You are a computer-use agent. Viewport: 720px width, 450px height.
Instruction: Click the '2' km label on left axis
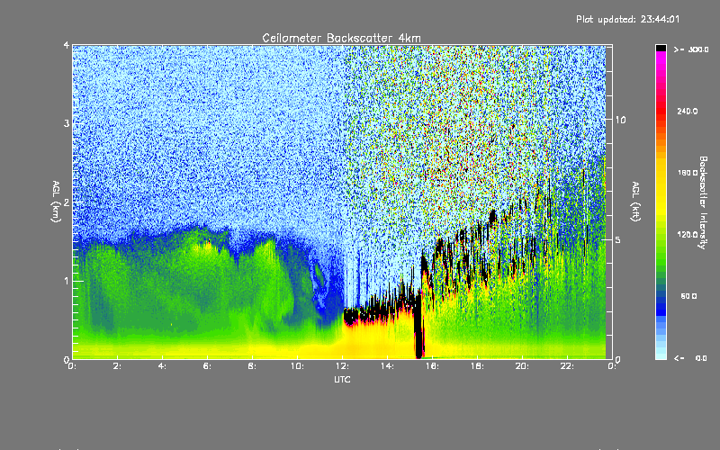67,202
